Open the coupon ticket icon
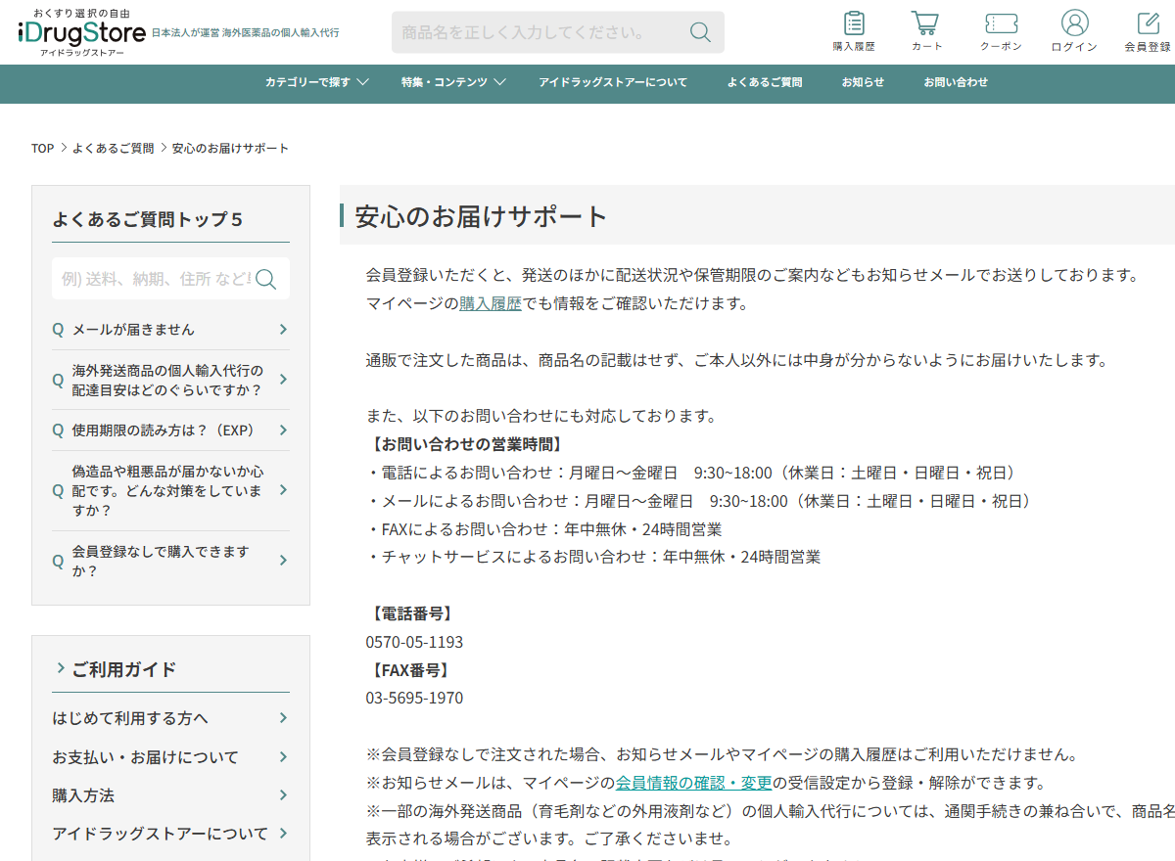The height and width of the screenshot is (861, 1175). [1001, 23]
